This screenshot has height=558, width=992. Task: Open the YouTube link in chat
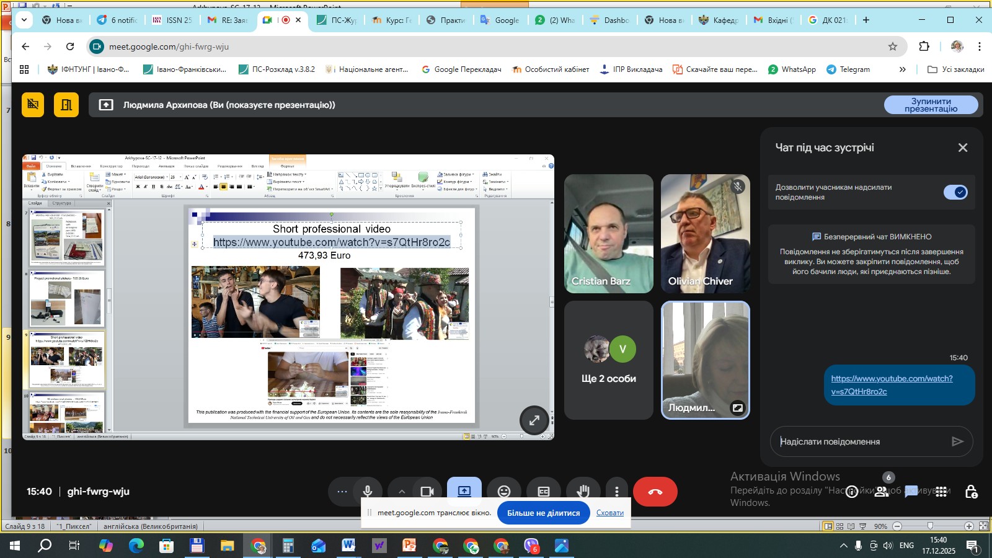click(891, 384)
